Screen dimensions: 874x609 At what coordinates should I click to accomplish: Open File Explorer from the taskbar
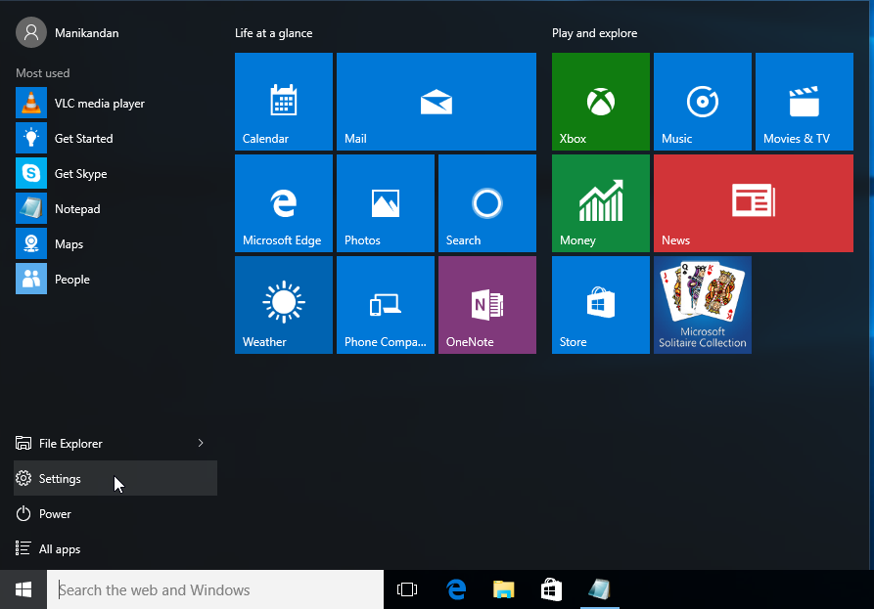pos(504,589)
